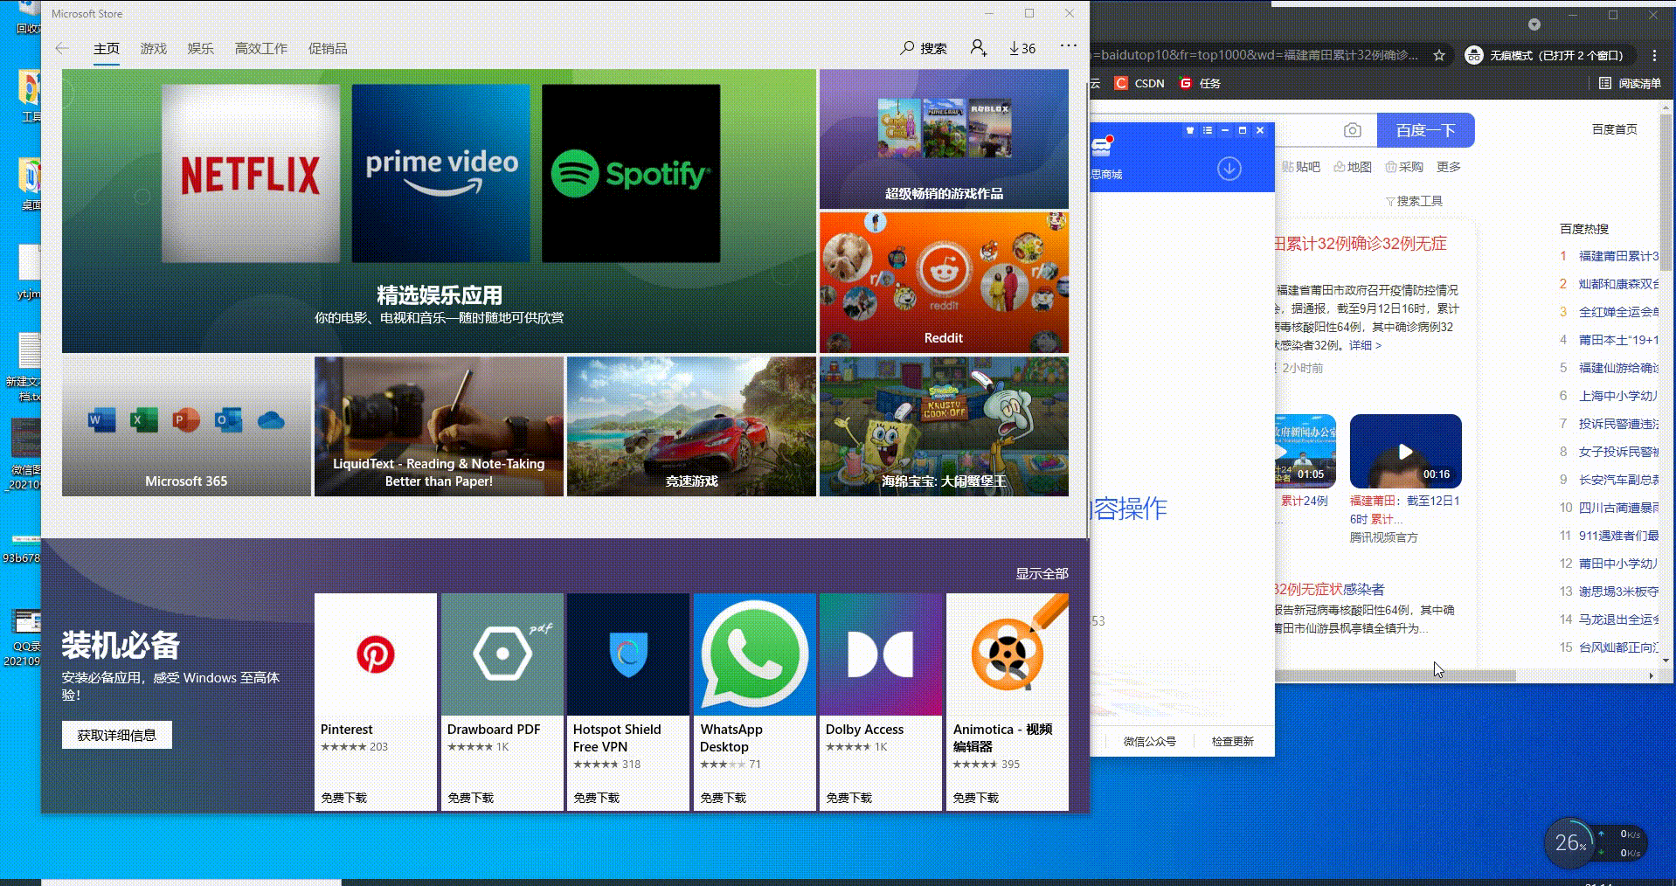Click 微信公众号 in the blue-header window
The image size is (1676, 886).
(1150, 741)
